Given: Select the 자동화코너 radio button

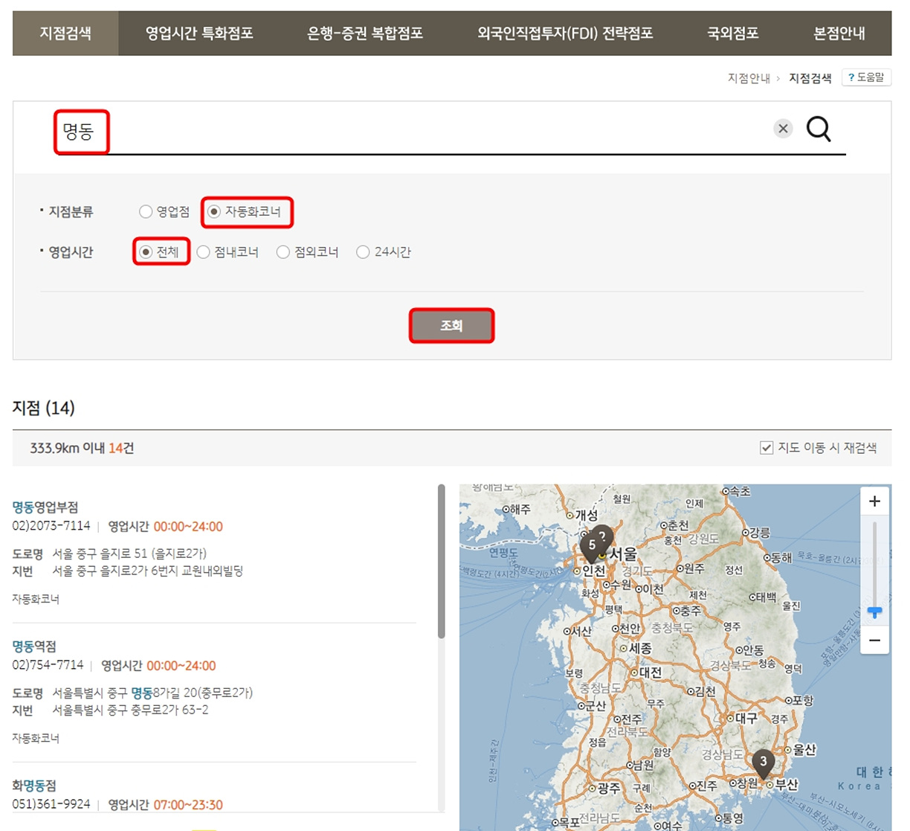Looking at the screenshot, I should click(214, 212).
